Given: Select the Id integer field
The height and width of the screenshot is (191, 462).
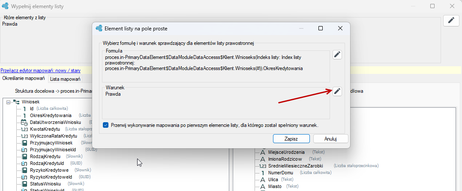Looking at the screenshot, I should 32,109.
